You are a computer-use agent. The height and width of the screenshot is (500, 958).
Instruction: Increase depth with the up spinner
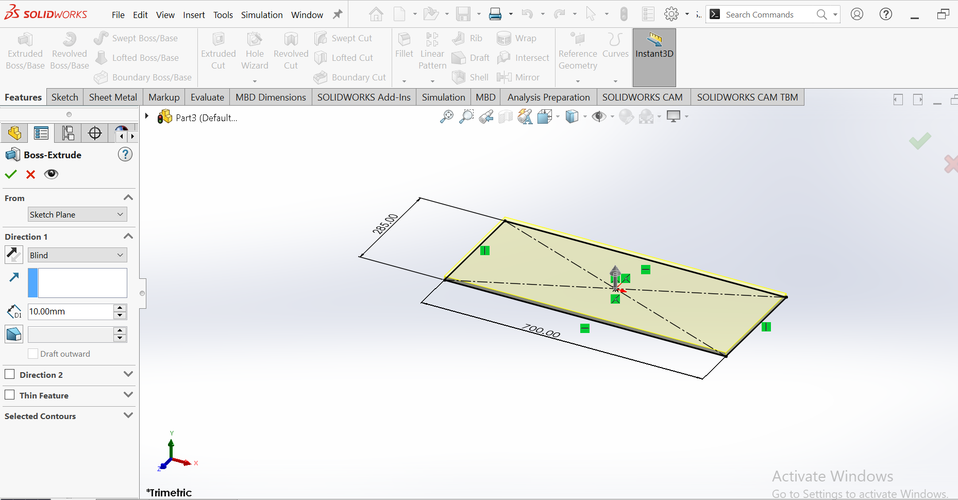[120, 308]
